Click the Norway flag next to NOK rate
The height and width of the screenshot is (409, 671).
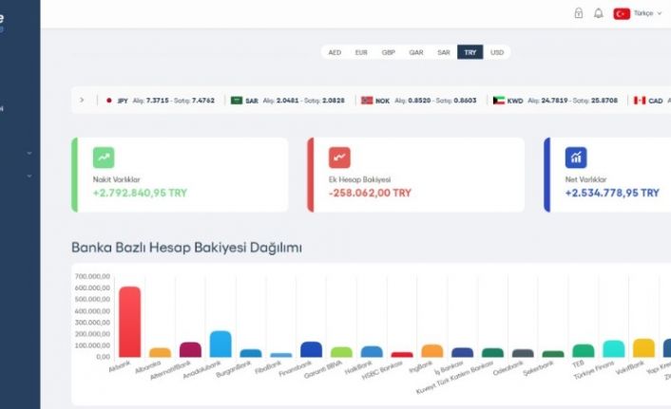click(x=367, y=100)
